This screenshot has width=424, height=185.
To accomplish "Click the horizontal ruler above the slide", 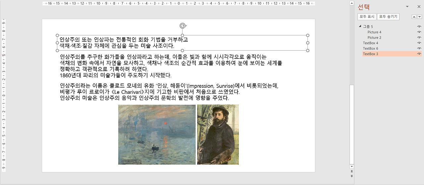I will coord(179,3).
